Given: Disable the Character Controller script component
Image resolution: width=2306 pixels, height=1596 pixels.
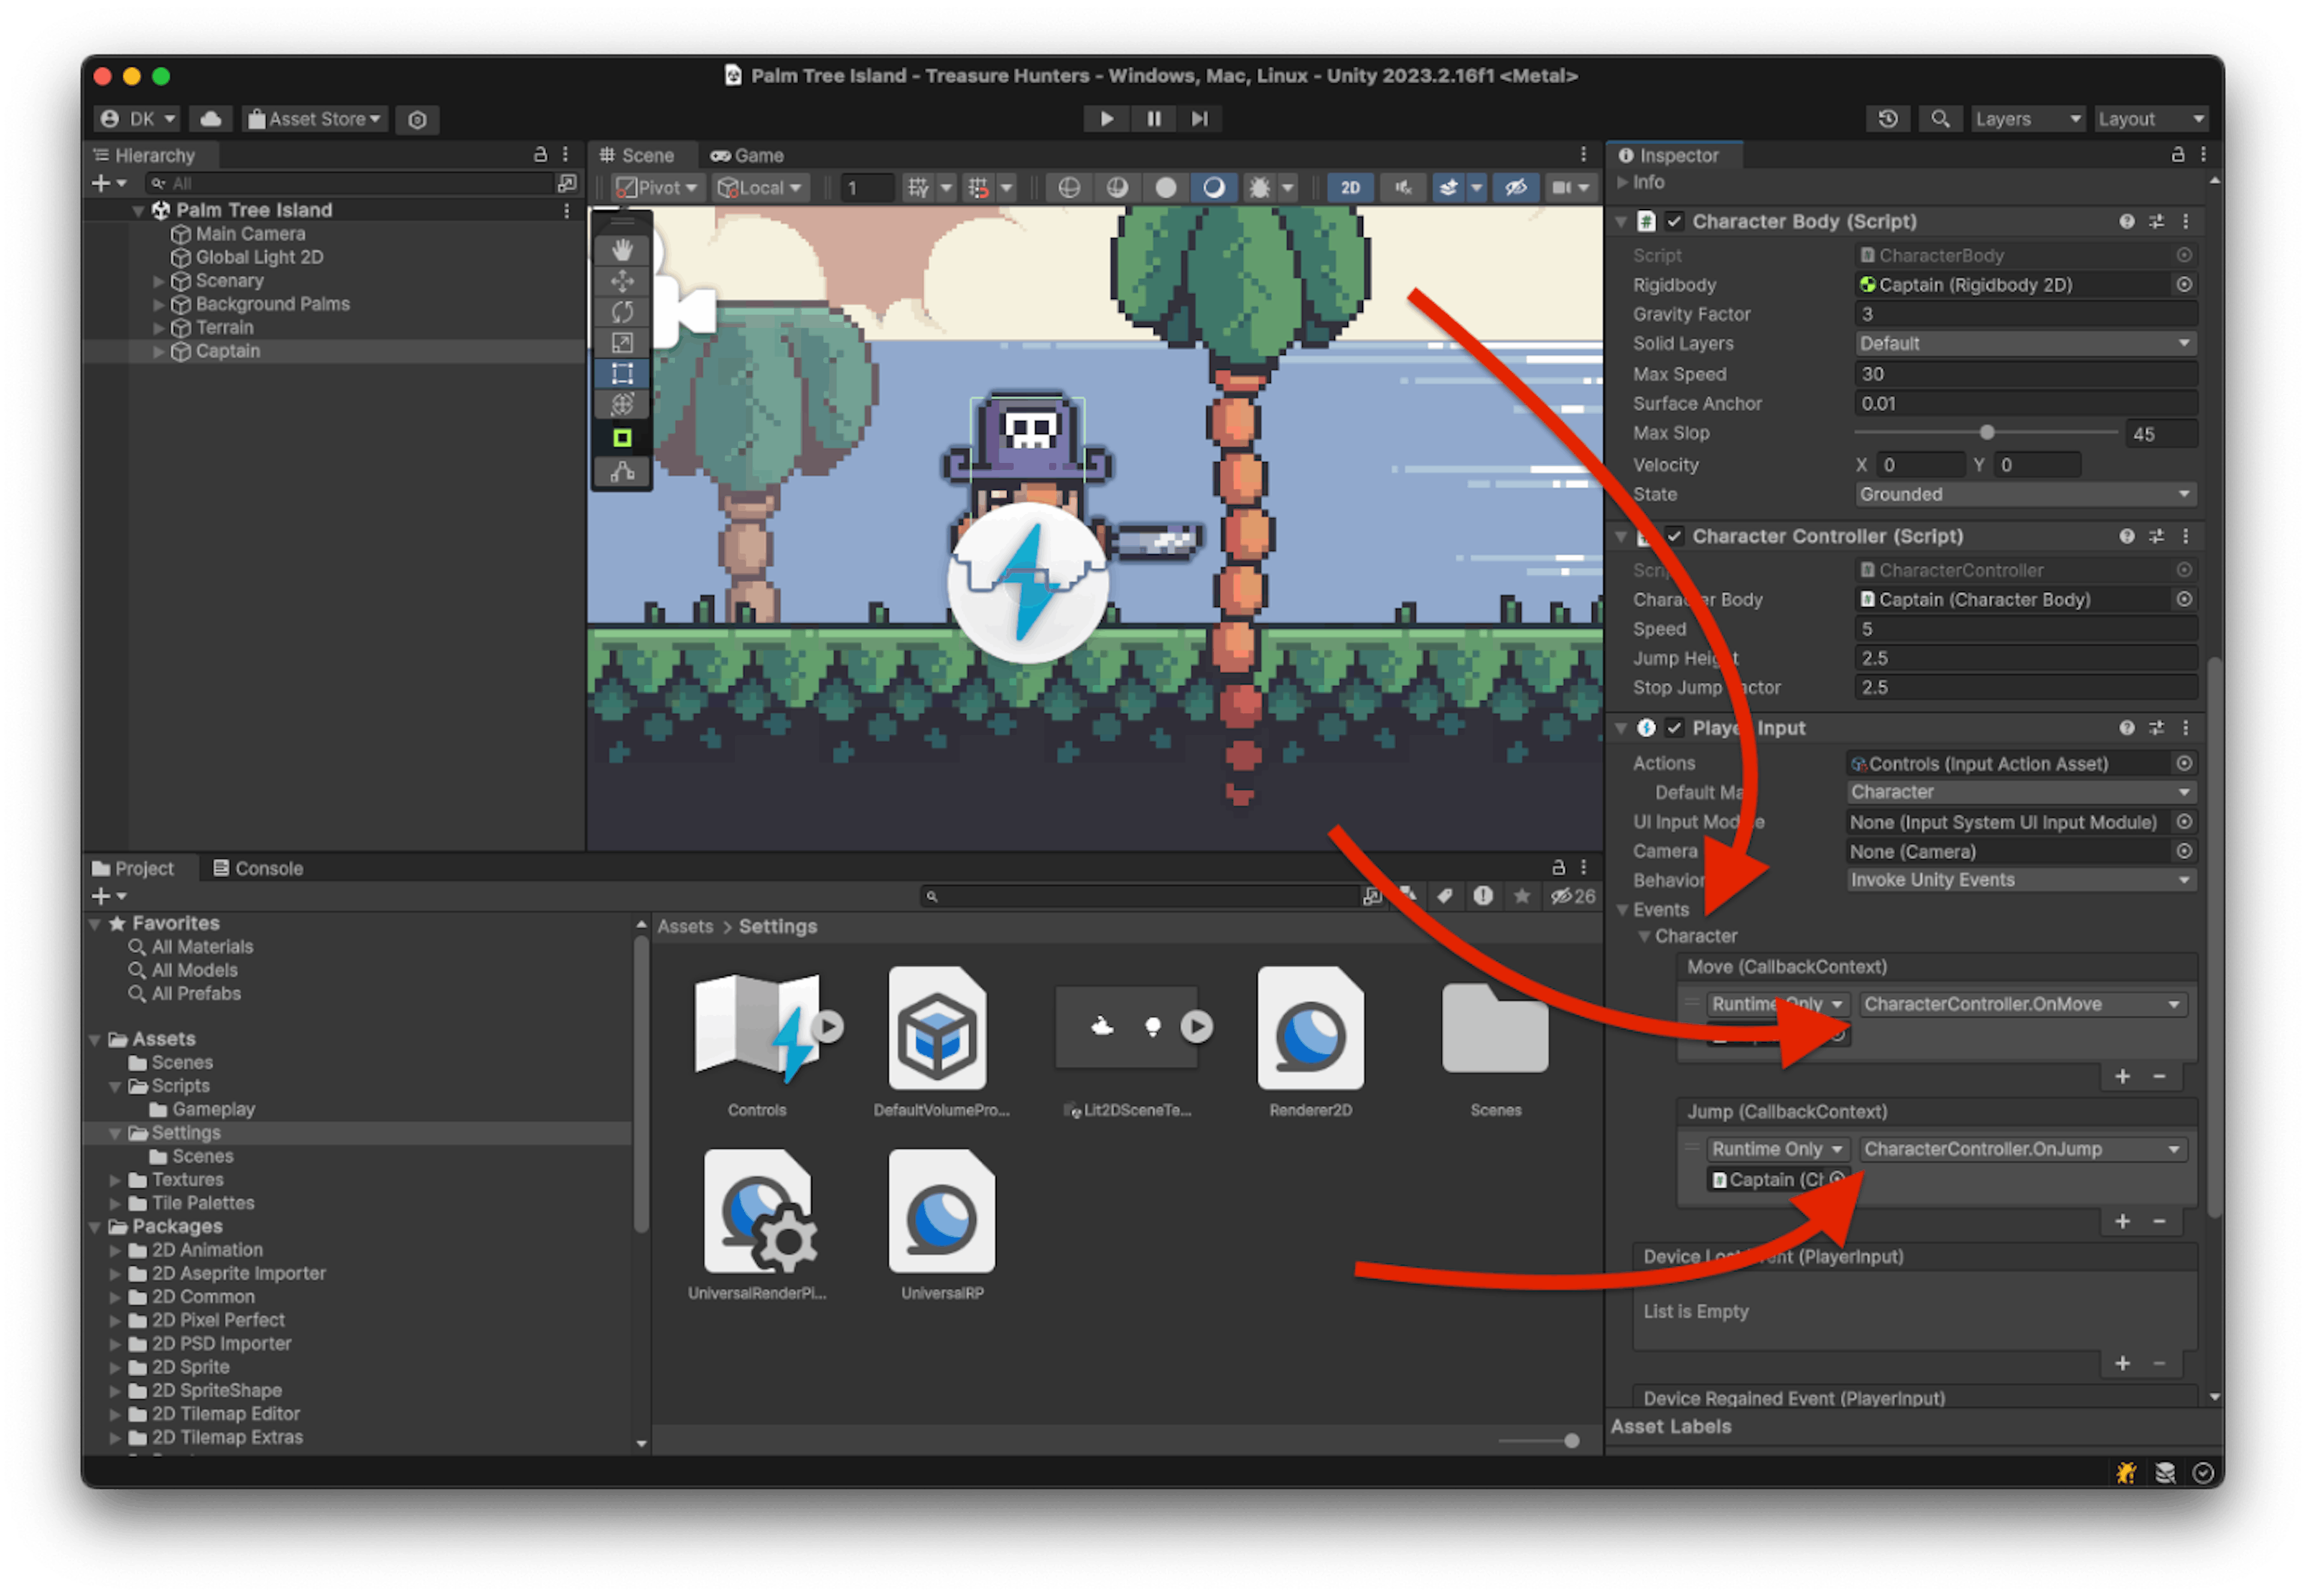Looking at the screenshot, I should click(x=1675, y=536).
